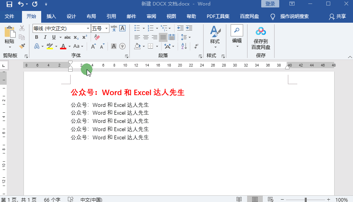The width and height of the screenshot is (353, 202).
Task: Click the 共享 (Share) button
Action: (337, 16)
